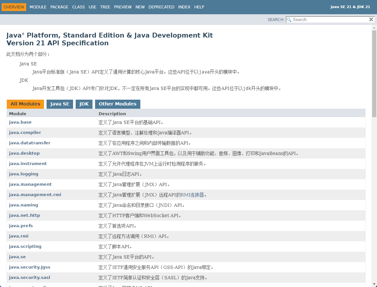Go to the PREVIEW page
This screenshot has height=287, width=377.
point(123,7)
